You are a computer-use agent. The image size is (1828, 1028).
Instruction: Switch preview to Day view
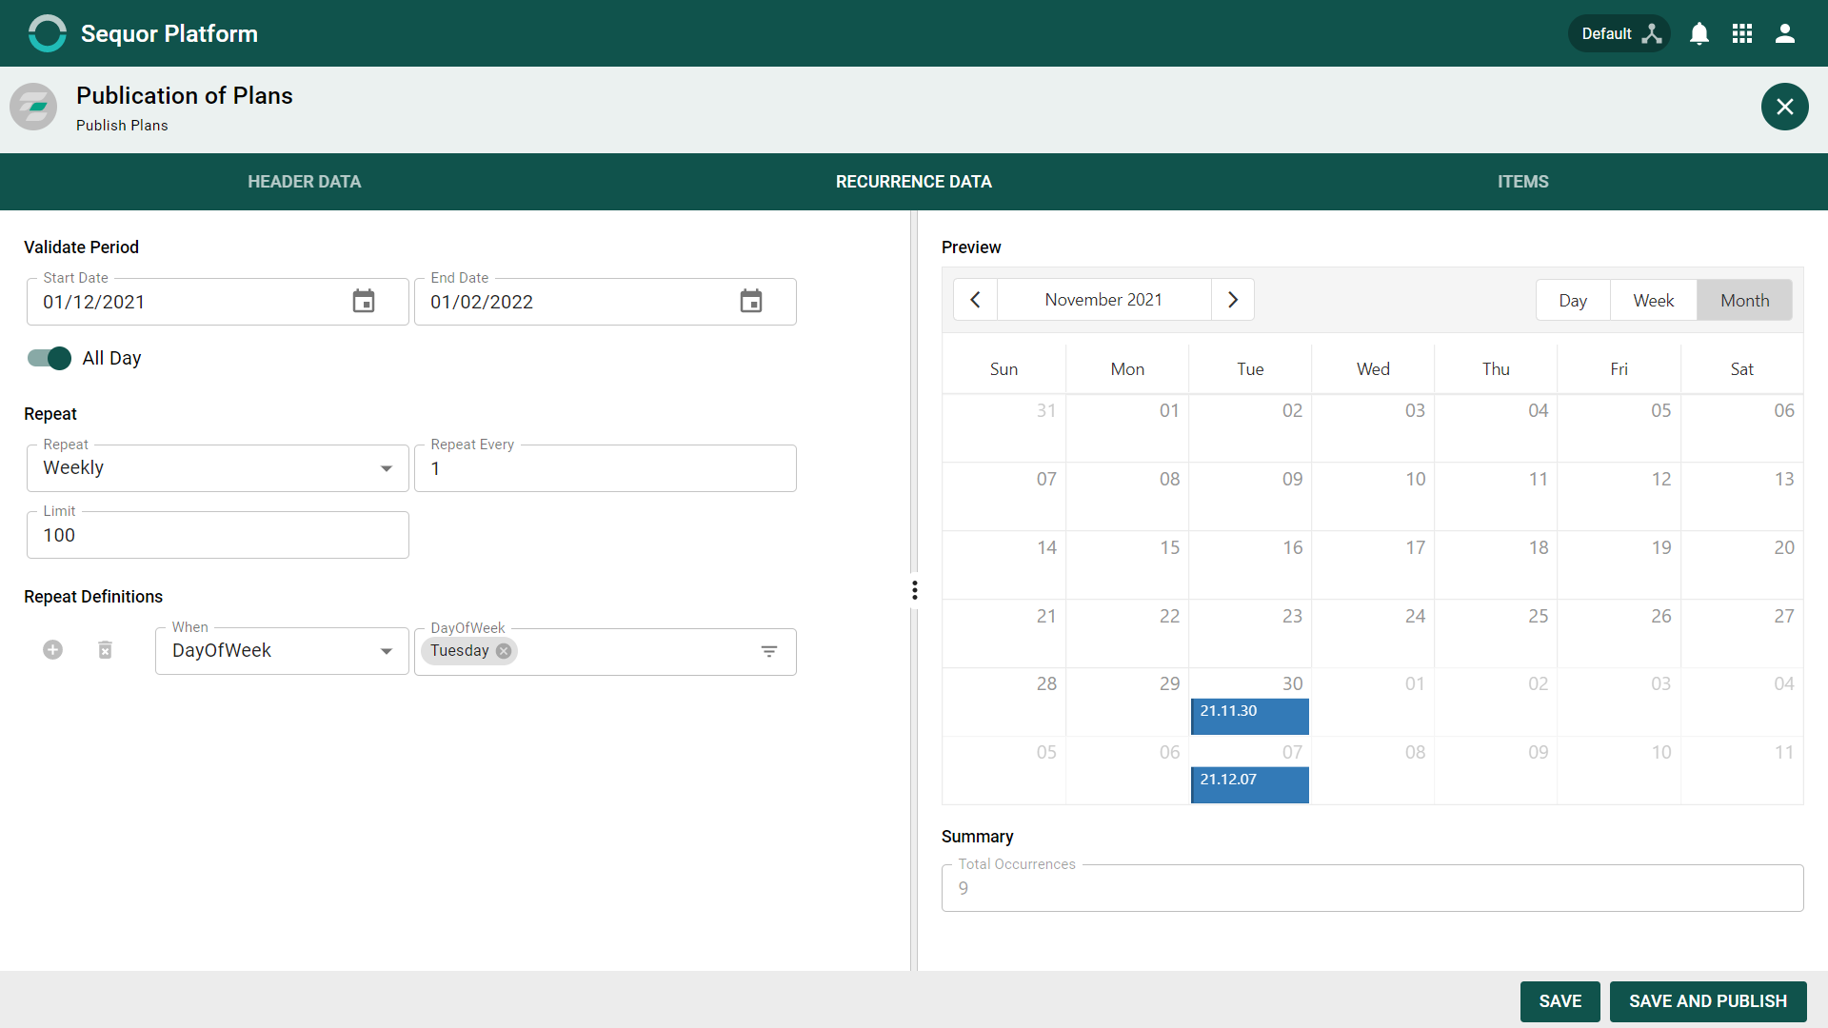point(1573,301)
